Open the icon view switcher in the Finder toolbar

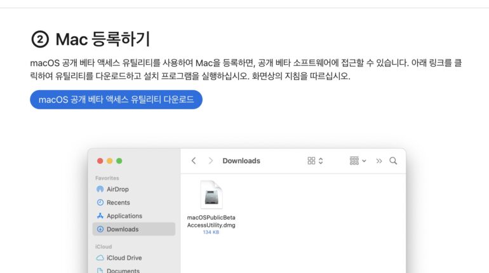tap(315, 161)
